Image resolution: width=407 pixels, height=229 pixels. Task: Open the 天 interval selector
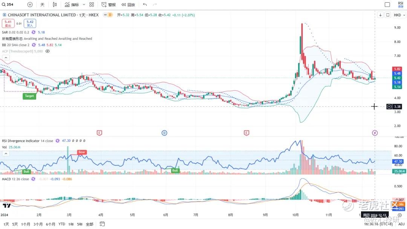pos(42,5)
